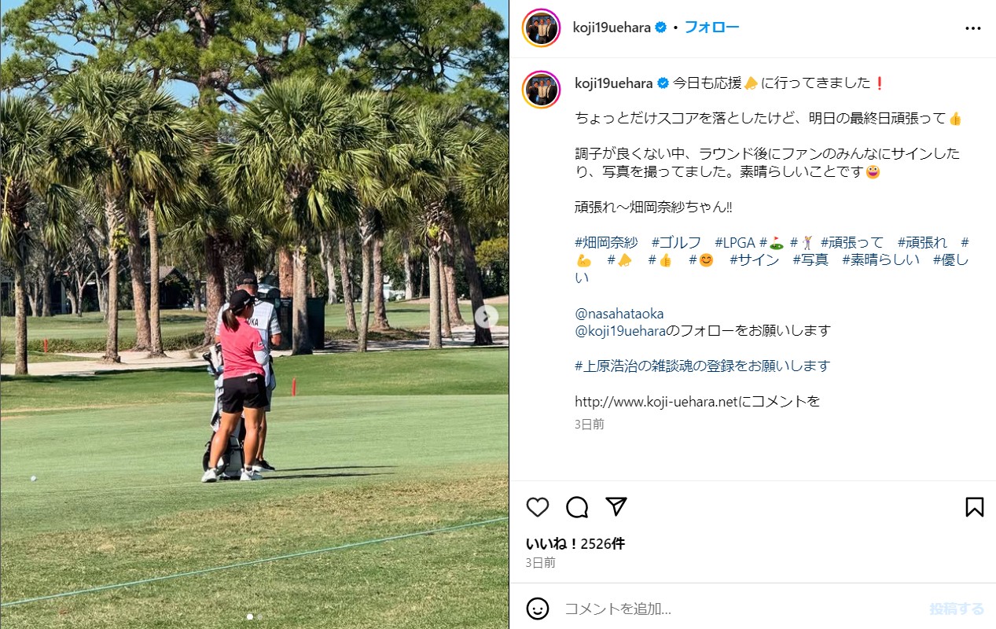View likes list いいね！2526件
This screenshot has height=629, width=996.
(575, 543)
